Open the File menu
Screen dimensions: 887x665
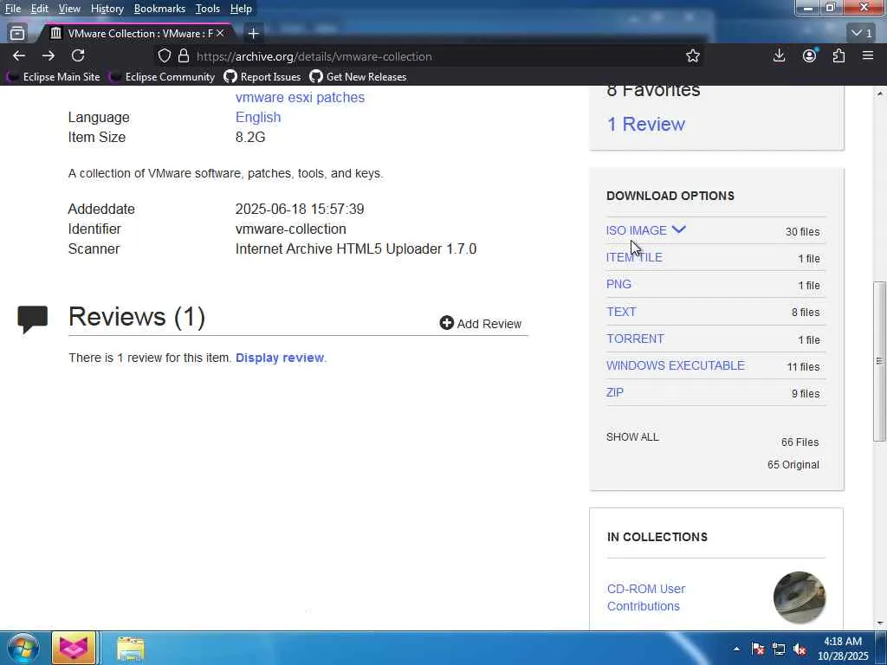pos(13,9)
